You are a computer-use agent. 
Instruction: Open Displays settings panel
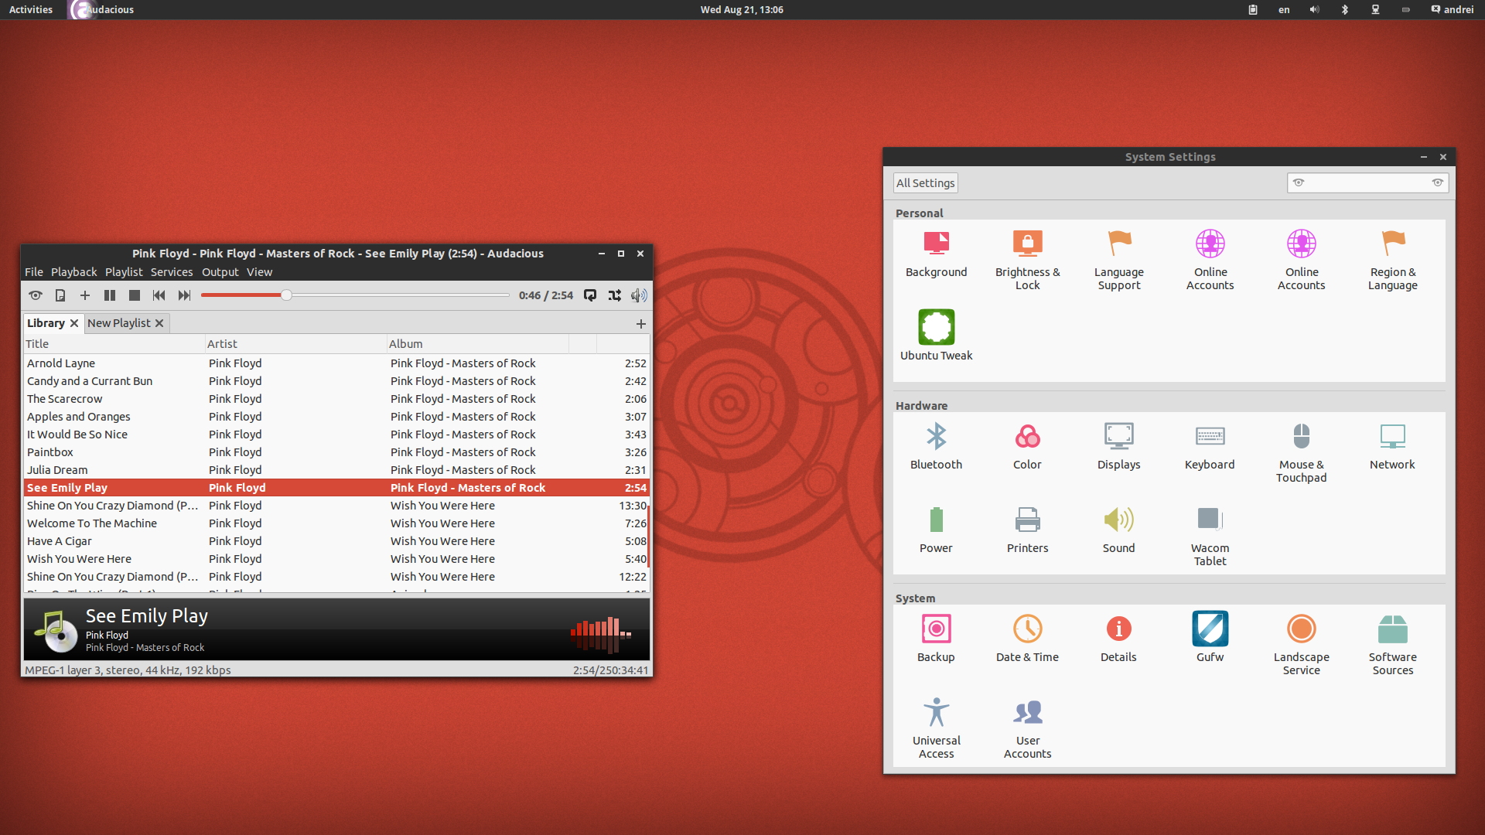[1119, 447]
